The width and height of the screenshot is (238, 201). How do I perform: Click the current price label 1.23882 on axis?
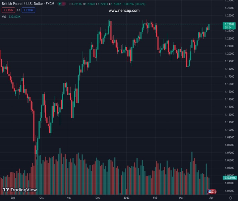coord(229,25)
